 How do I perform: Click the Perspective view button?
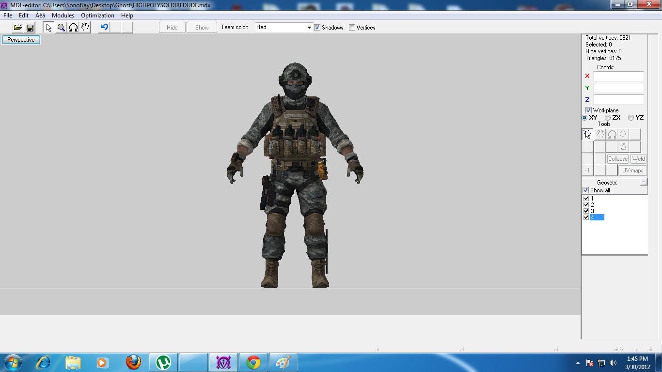point(21,40)
